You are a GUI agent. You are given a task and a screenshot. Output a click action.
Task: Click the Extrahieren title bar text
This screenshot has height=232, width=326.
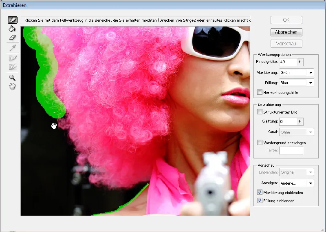(15, 5)
